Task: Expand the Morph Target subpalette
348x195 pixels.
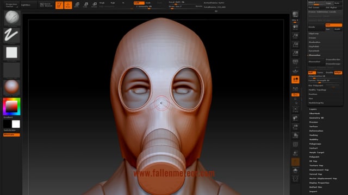Action: click(316, 153)
